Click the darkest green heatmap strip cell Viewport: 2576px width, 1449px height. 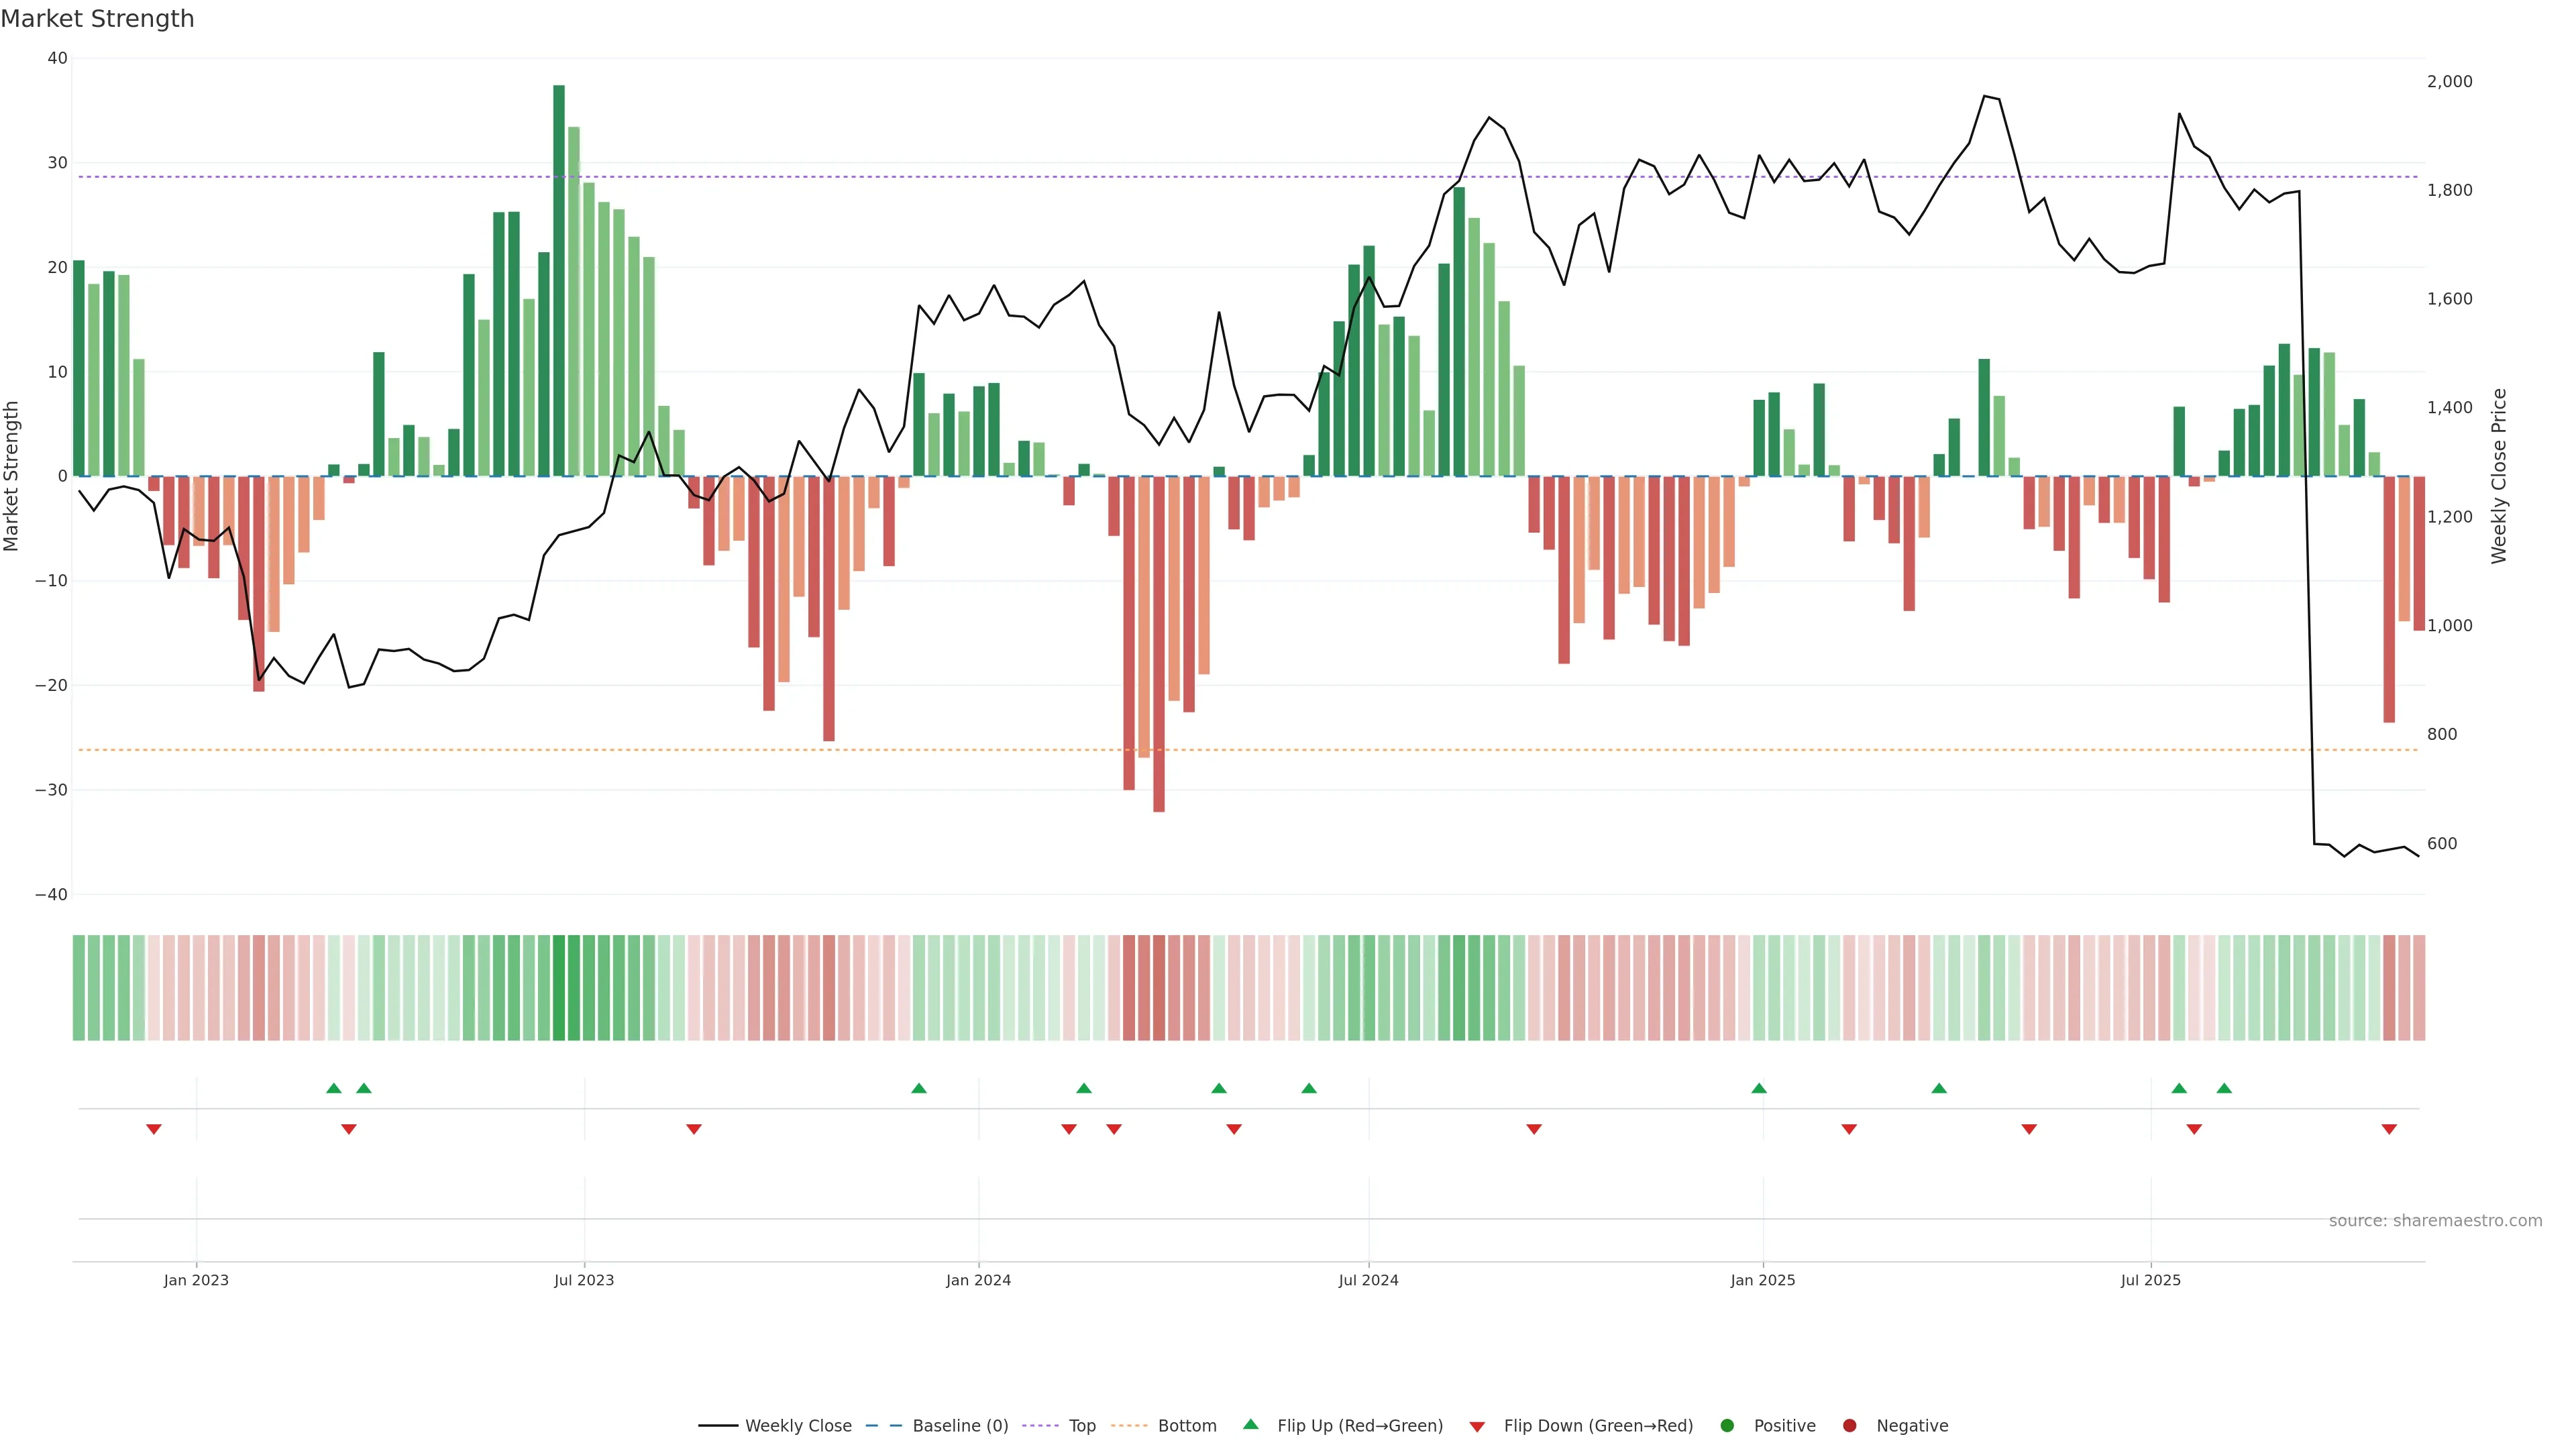(x=559, y=988)
